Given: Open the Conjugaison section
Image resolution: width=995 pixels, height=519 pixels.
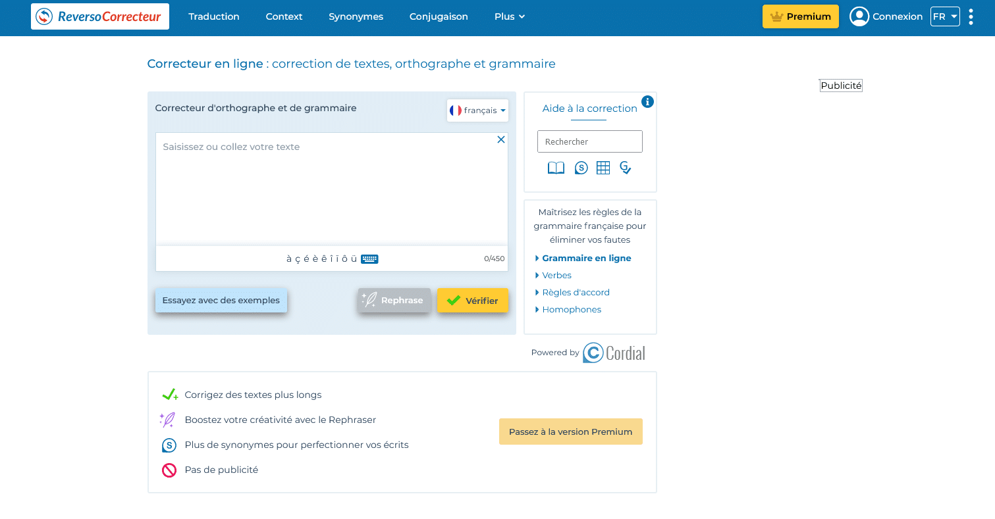Looking at the screenshot, I should [438, 16].
